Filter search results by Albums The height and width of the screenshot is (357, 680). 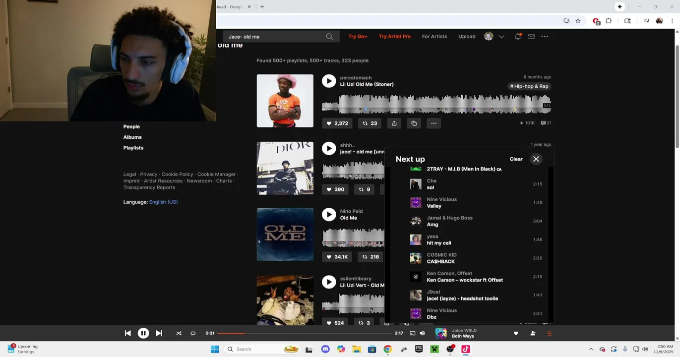132,137
